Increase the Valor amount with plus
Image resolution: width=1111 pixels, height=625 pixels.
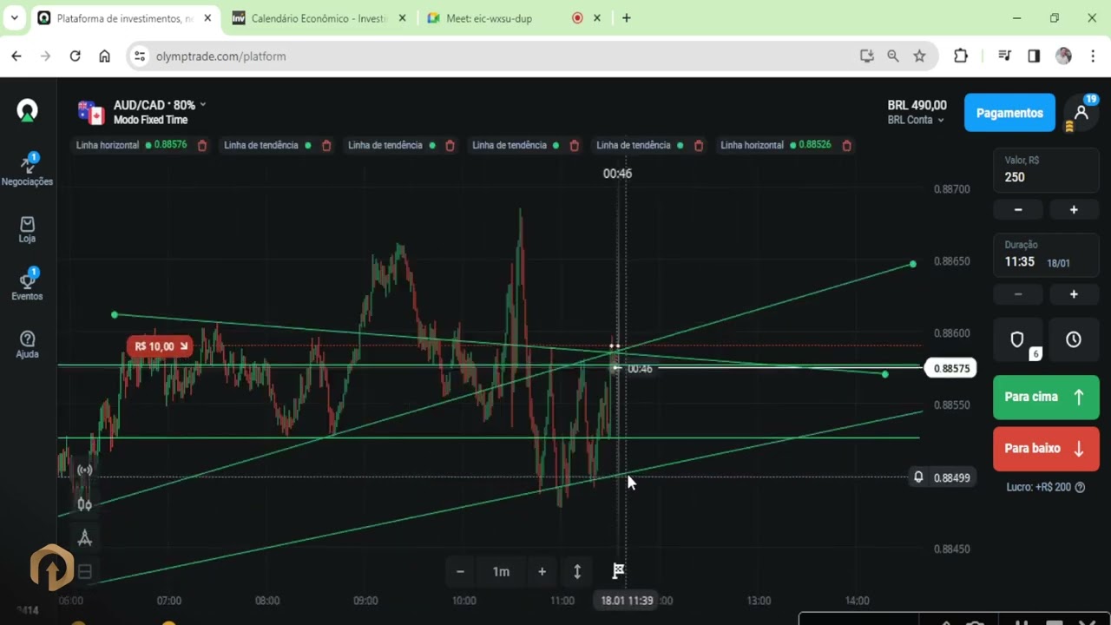(1074, 210)
